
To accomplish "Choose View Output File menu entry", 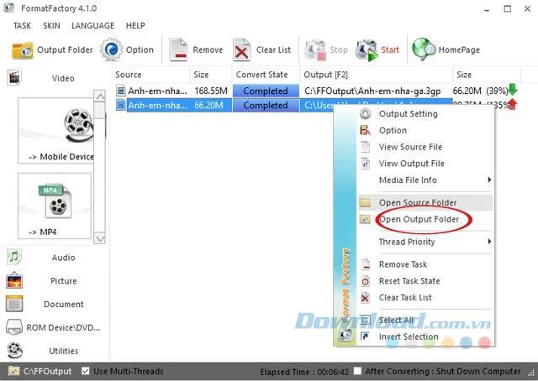I will tap(425, 164).
